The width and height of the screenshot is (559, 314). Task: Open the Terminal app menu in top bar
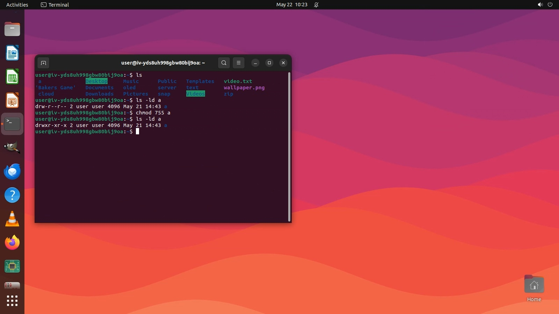pyautogui.click(x=55, y=5)
